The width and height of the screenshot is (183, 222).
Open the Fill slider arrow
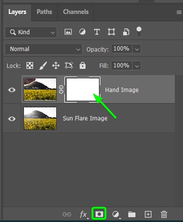137,65
